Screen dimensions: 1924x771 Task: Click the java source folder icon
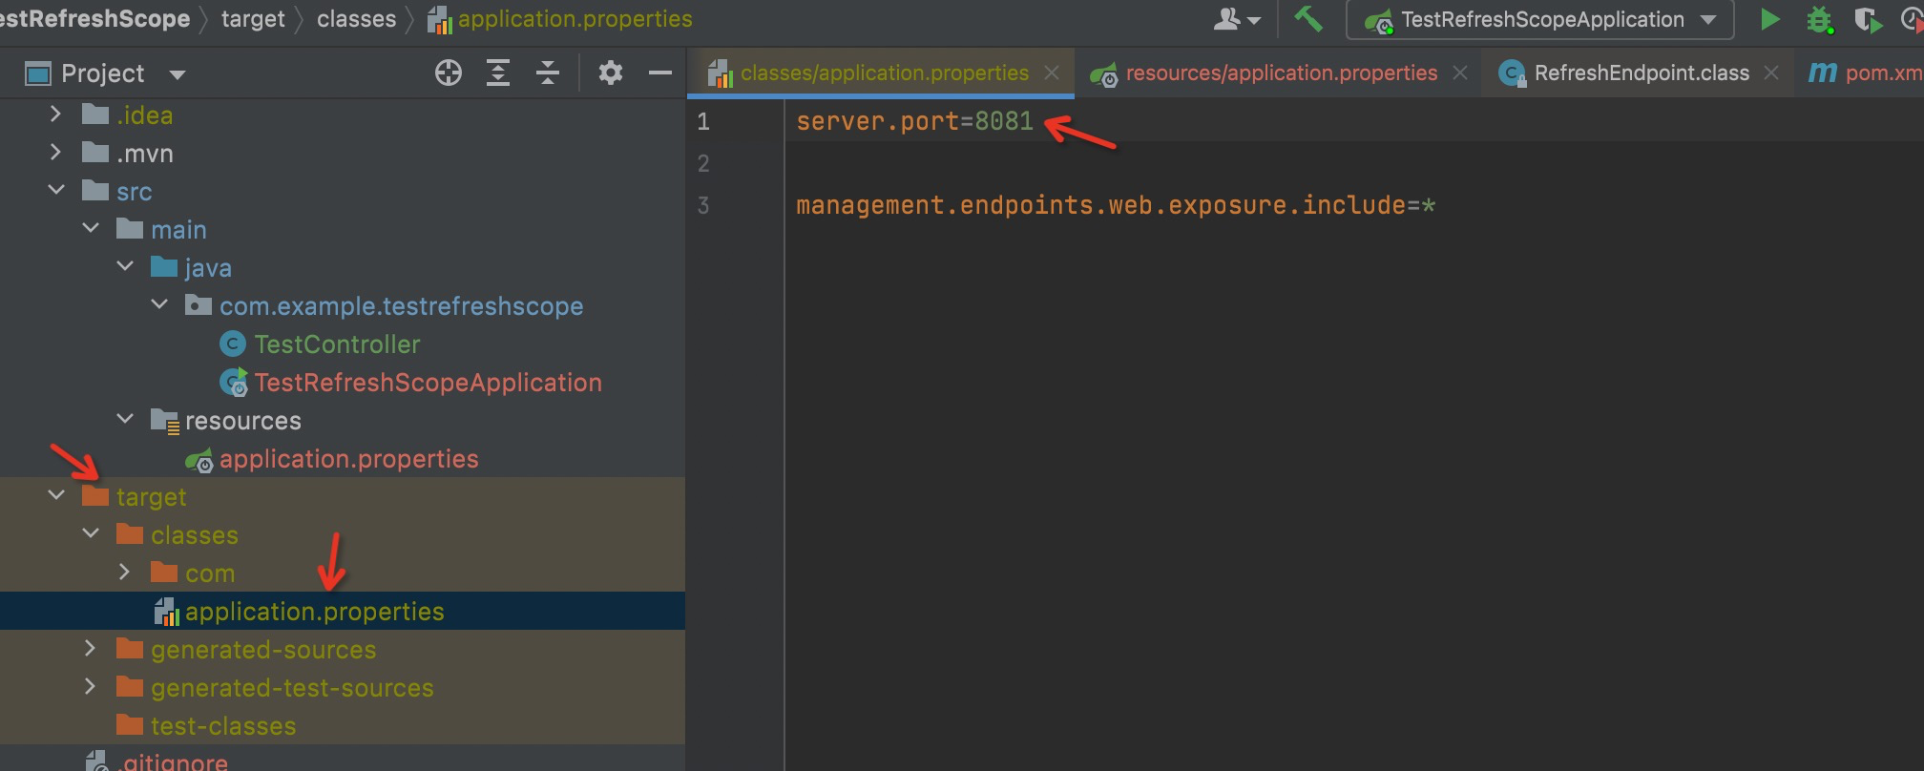pos(164,266)
